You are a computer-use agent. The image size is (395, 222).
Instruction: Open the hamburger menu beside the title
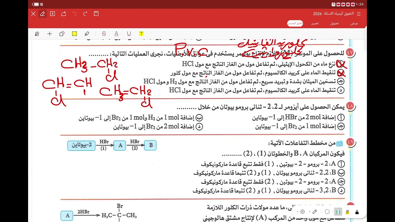pos(359,14)
